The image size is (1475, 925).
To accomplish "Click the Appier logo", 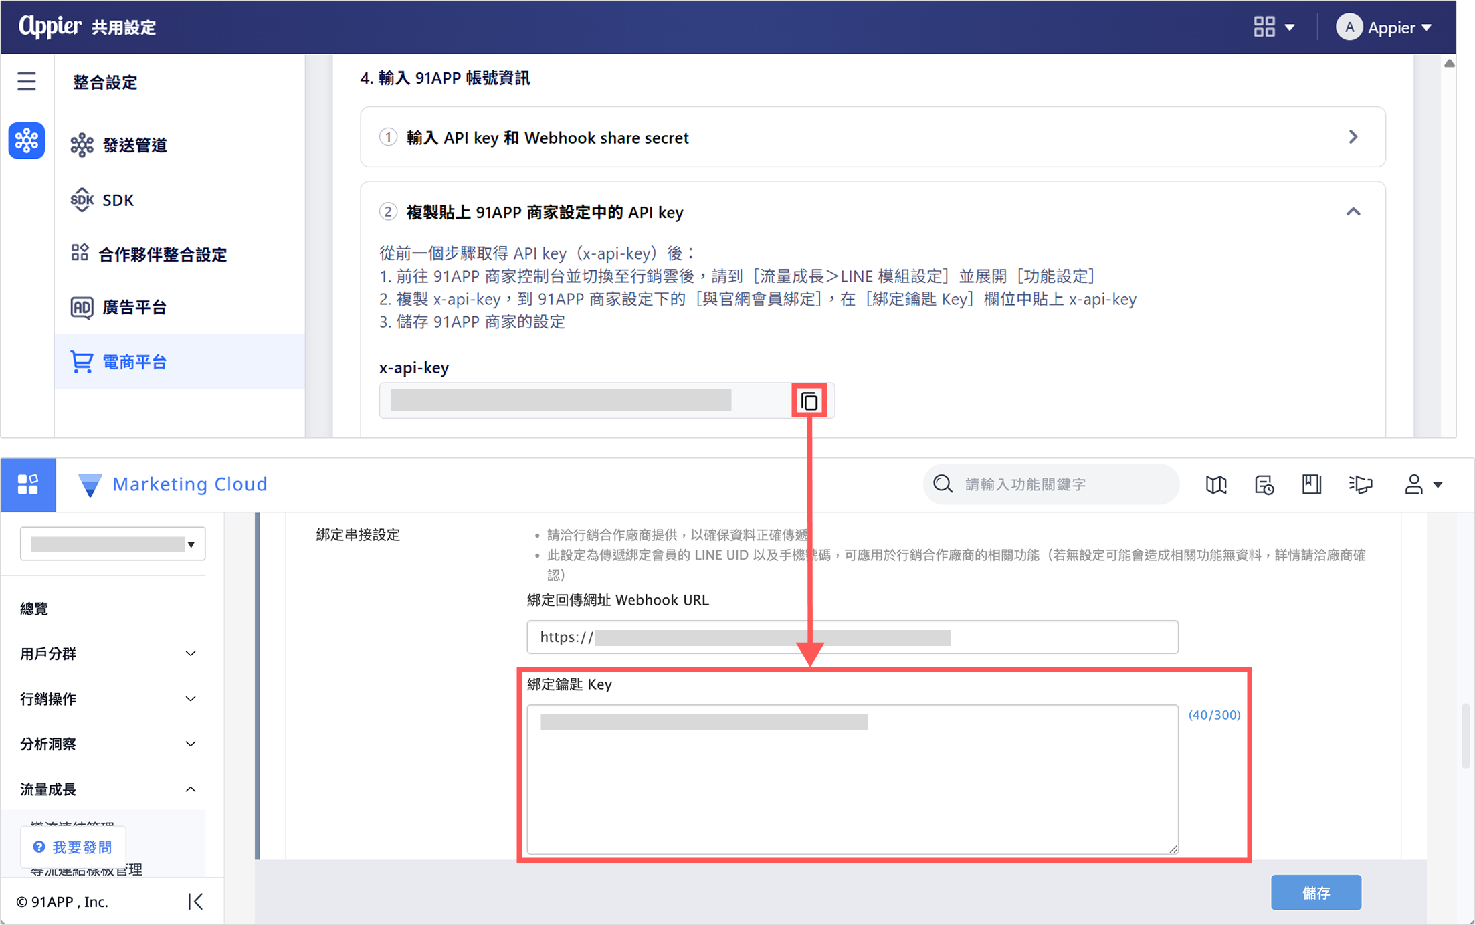I will (50, 27).
